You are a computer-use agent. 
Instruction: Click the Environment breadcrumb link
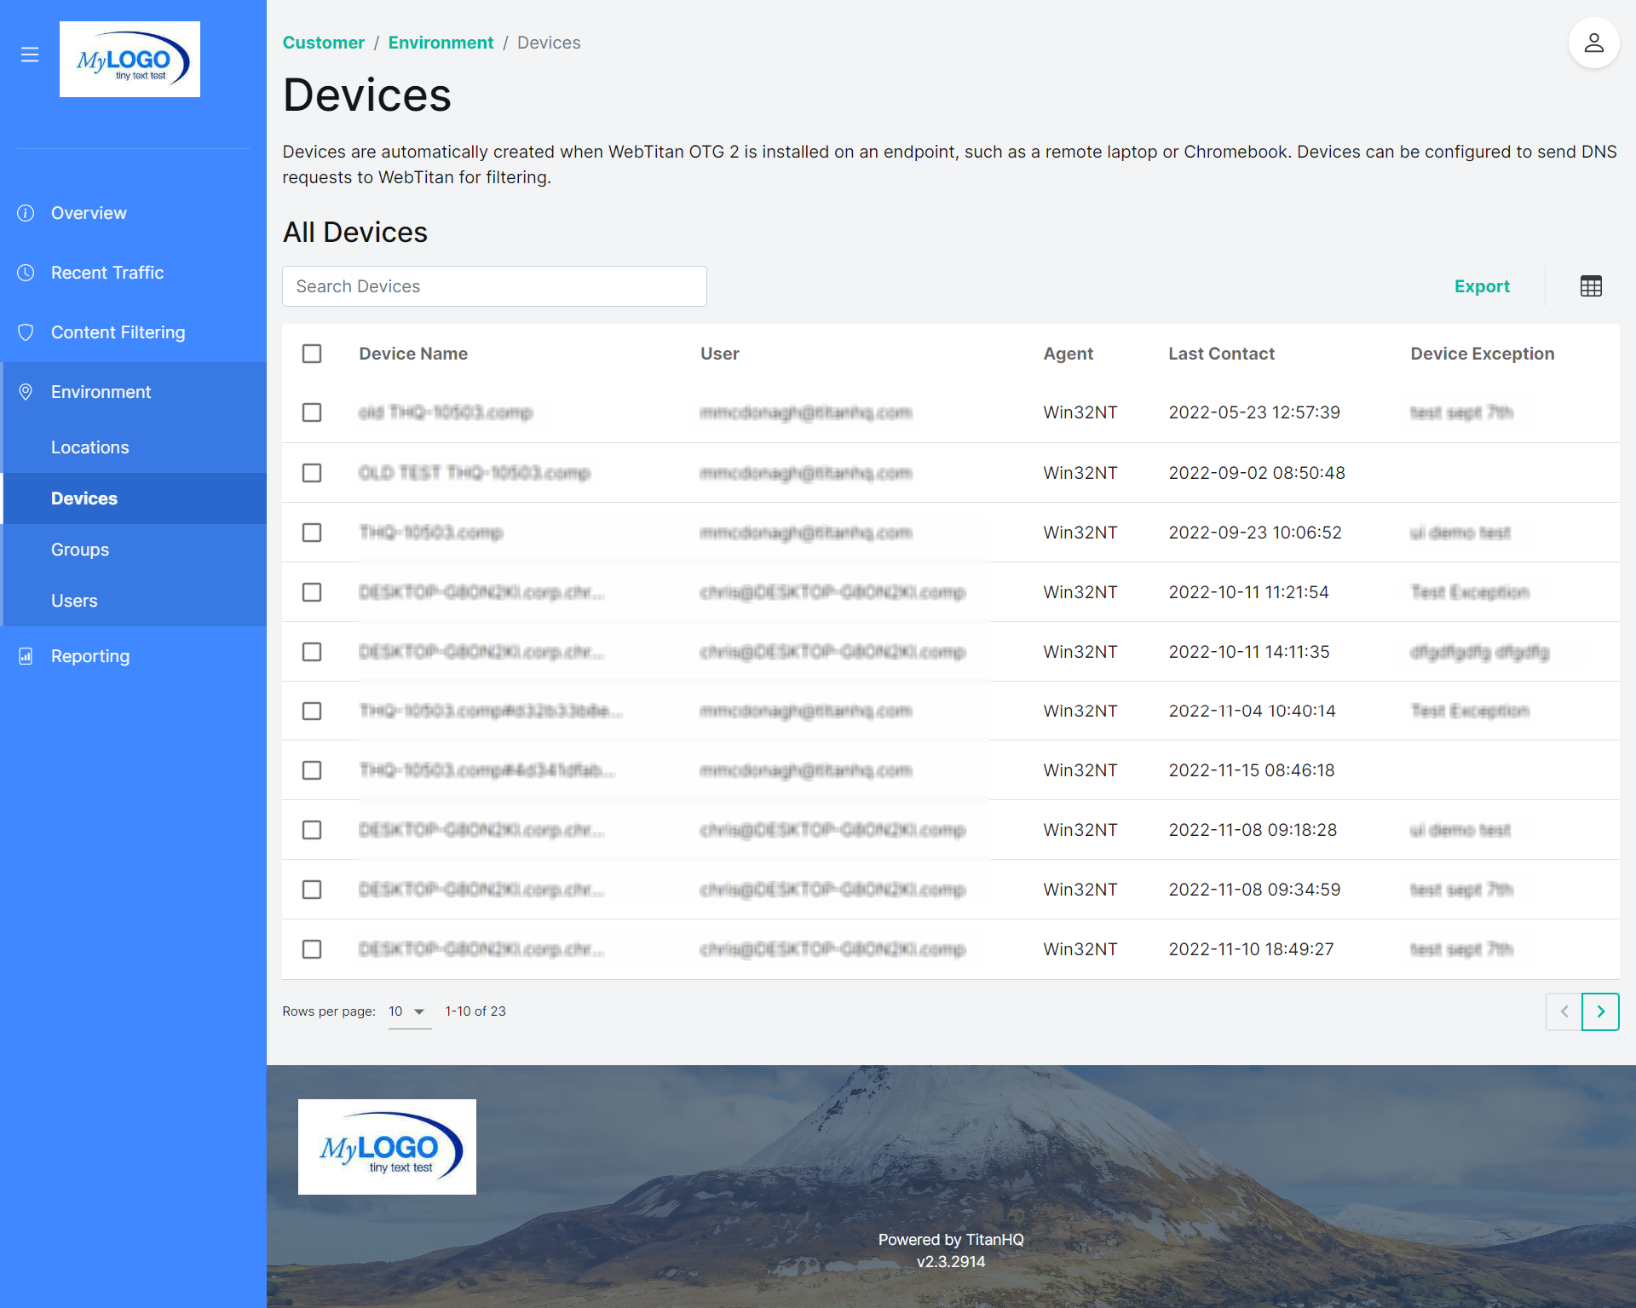coord(441,42)
